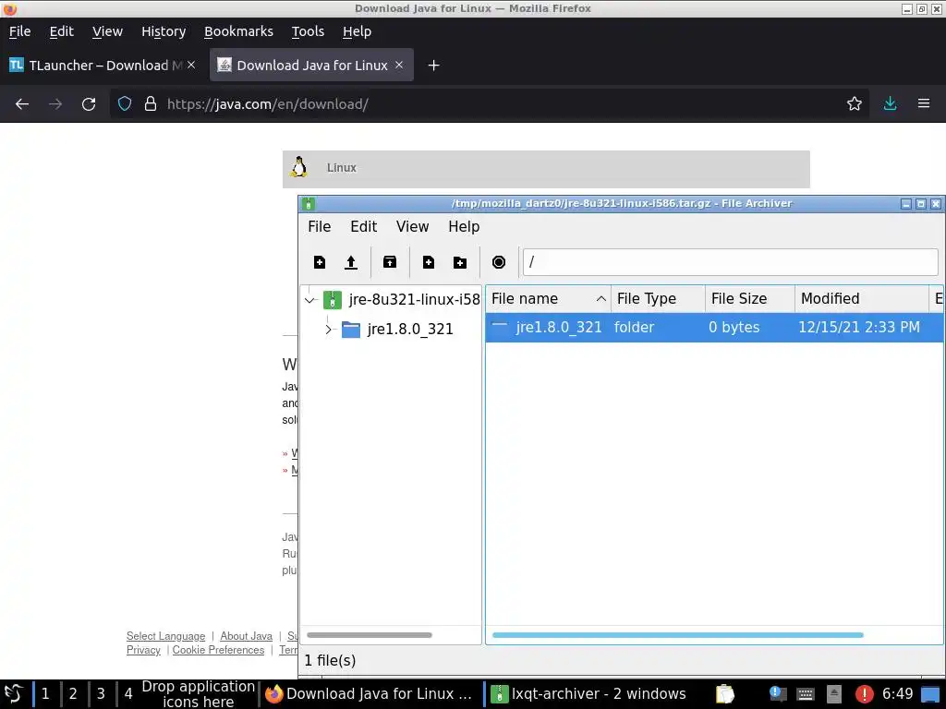Click the Stop operation circle icon
This screenshot has width=946, height=709.
click(x=498, y=262)
